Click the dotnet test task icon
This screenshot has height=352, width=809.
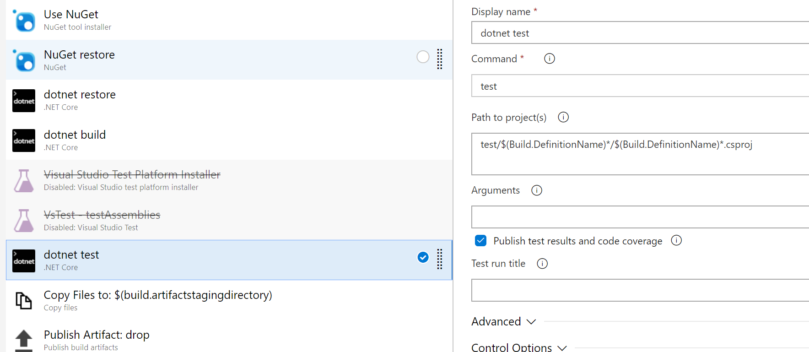coord(24,261)
